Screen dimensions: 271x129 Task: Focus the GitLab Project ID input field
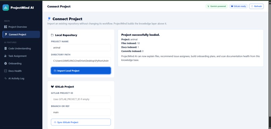81,99
